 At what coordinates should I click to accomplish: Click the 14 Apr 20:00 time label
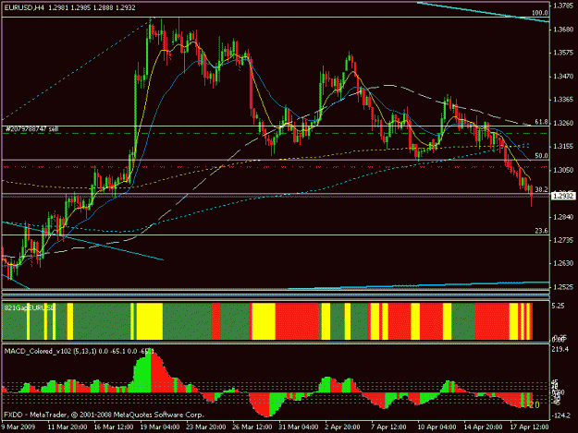point(483,427)
